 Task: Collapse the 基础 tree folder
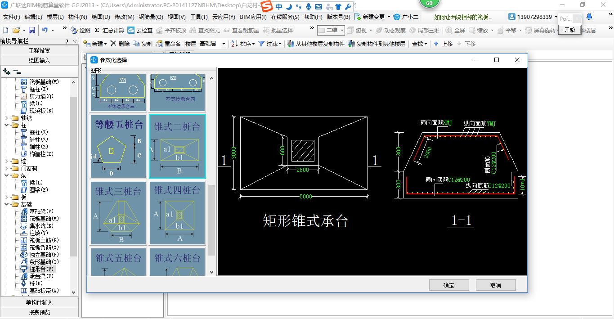[x=7, y=204]
